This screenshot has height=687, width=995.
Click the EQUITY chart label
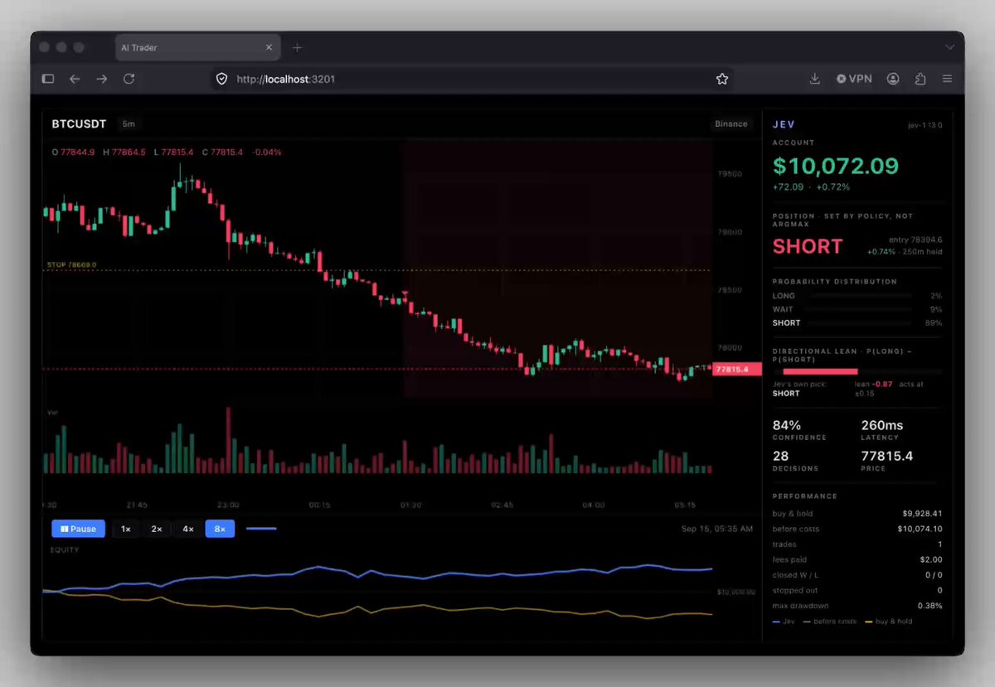(65, 549)
